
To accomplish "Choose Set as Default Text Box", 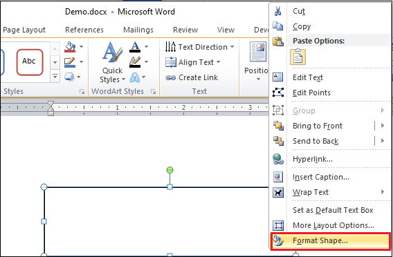I will (331, 210).
